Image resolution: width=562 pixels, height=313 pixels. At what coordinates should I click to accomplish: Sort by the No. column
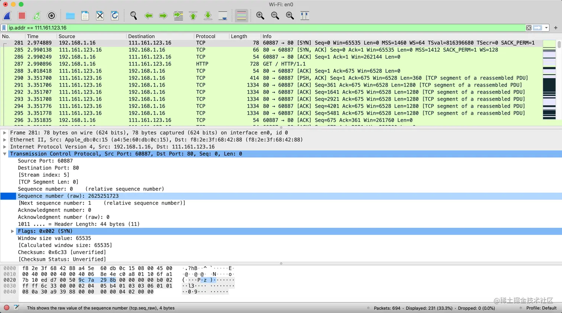[x=13, y=36]
